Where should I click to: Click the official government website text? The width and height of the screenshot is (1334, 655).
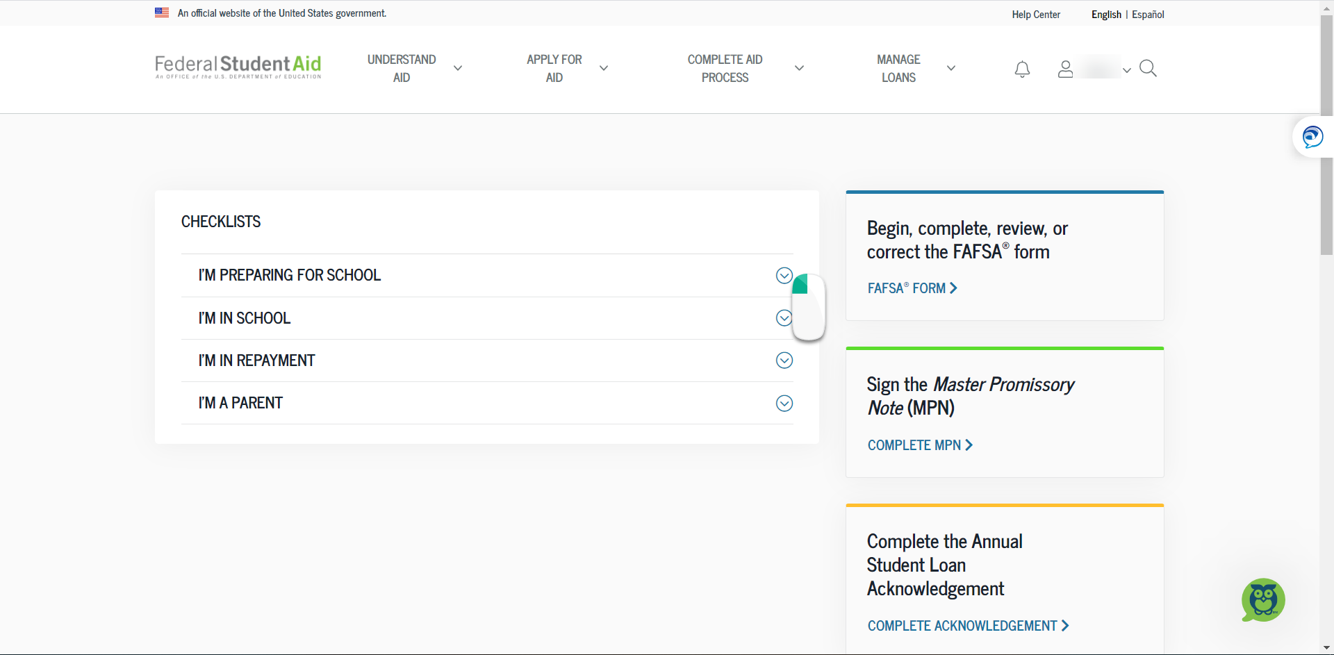(x=282, y=13)
